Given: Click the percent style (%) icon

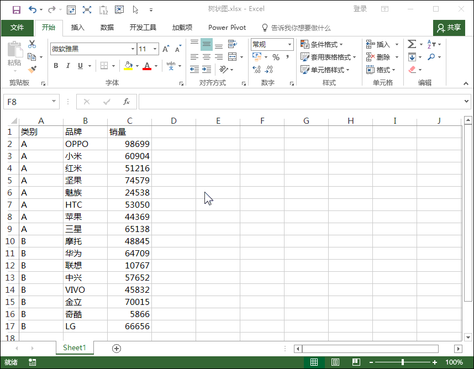Looking at the screenshot, I should click(x=275, y=57).
